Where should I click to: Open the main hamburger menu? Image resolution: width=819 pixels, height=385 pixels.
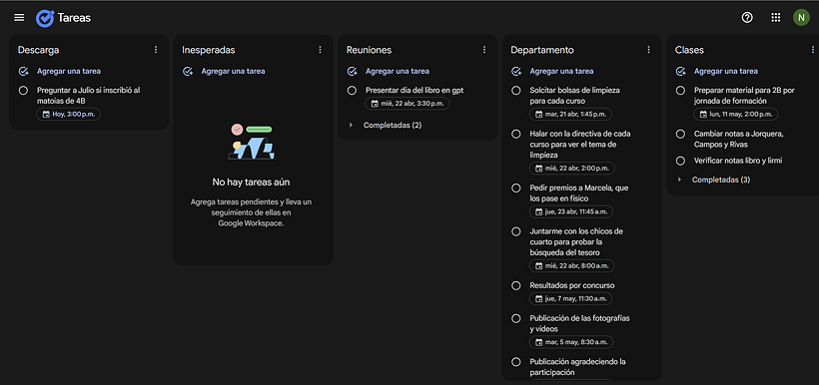click(x=19, y=18)
